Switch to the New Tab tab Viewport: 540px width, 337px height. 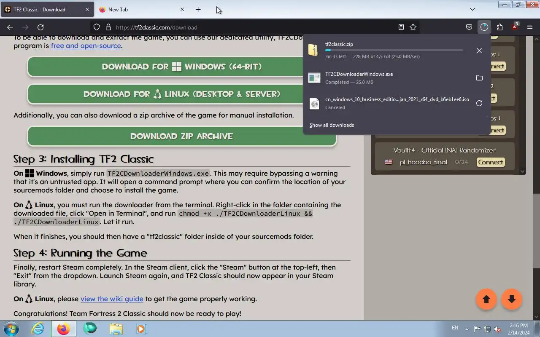(x=142, y=9)
